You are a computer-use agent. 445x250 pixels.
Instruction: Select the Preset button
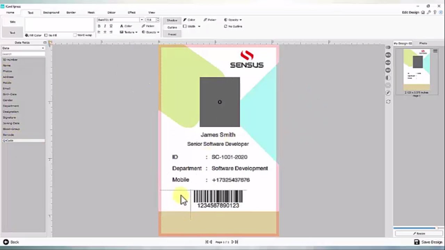pos(172,34)
